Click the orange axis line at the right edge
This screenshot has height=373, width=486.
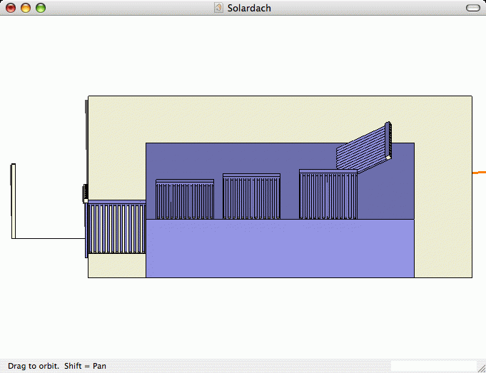coord(480,173)
